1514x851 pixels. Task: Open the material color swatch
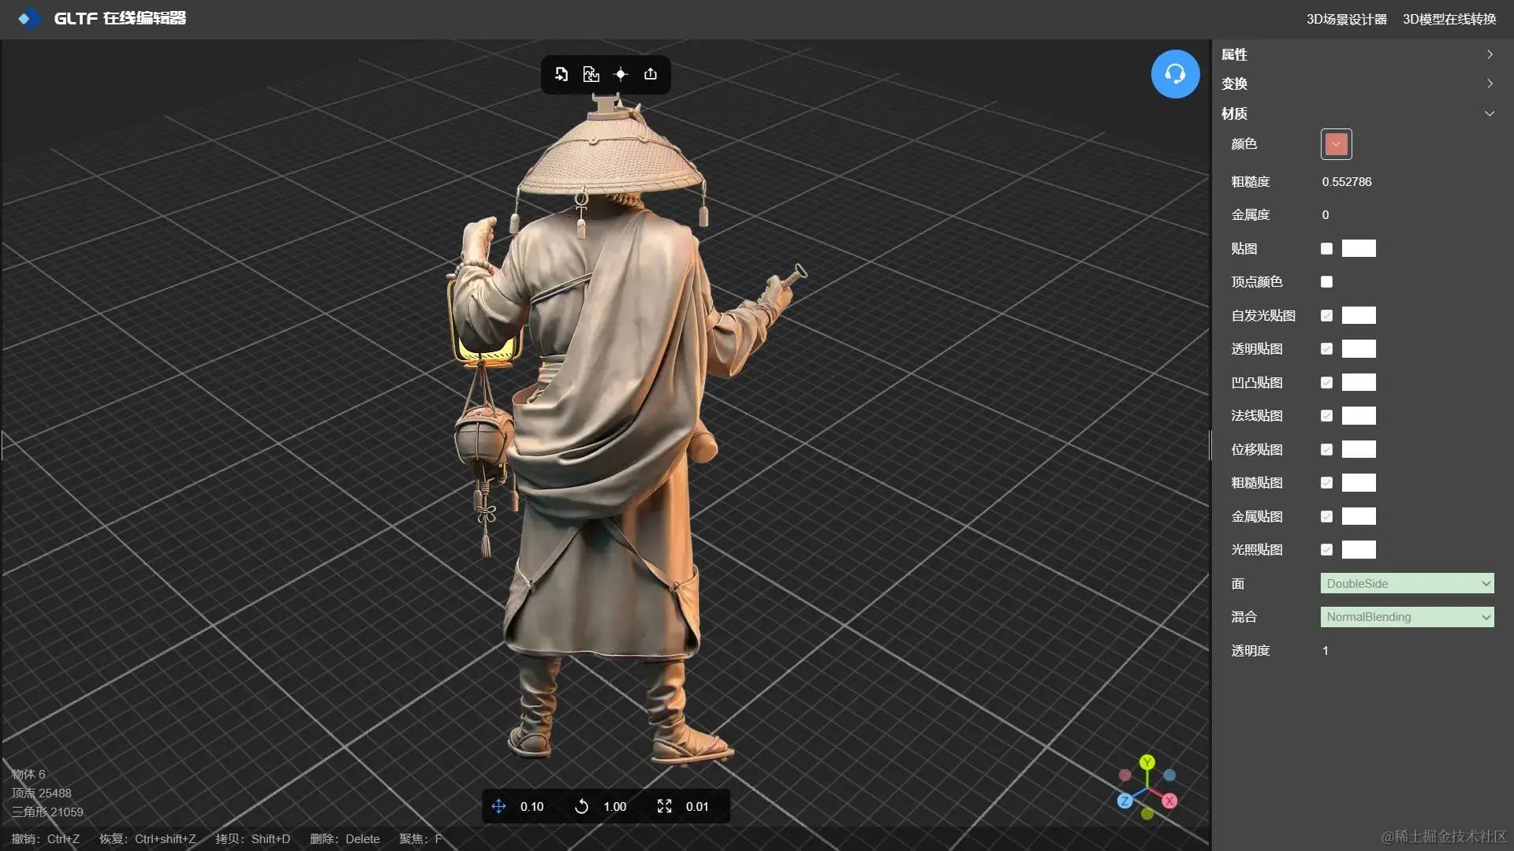point(1336,144)
